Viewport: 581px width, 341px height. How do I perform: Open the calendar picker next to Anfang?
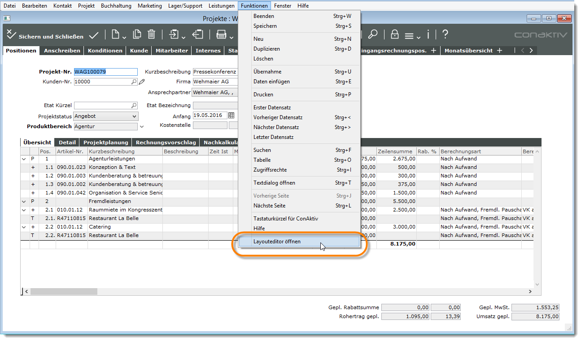[x=232, y=116]
